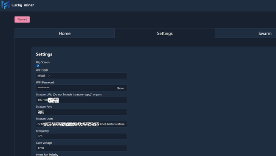Focus the WiFi SSID input field
276x156 pixels.
82,76
